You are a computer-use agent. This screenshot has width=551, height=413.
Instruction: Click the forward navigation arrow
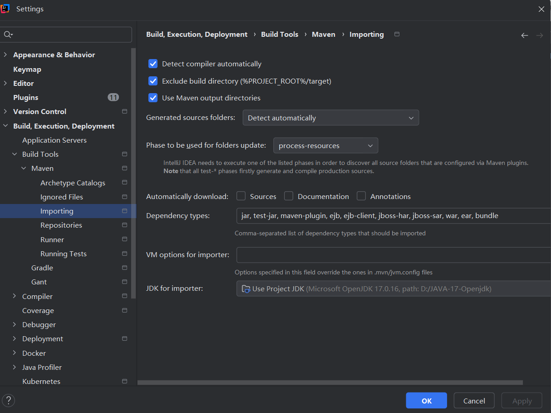click(x=540, y=35)
